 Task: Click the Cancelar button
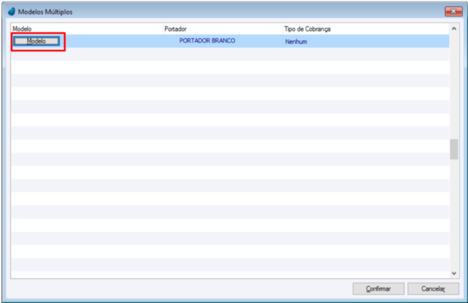click(433, 289)
